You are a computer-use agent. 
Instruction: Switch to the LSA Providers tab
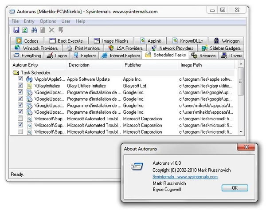coord(125,48)
